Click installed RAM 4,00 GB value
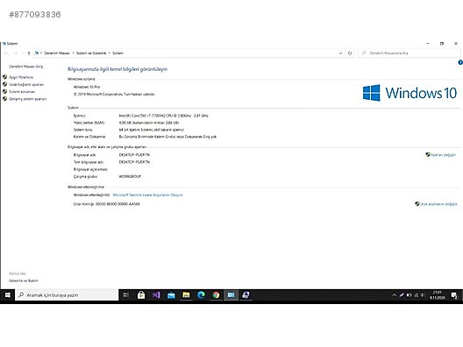 click(x=149, y=123)
